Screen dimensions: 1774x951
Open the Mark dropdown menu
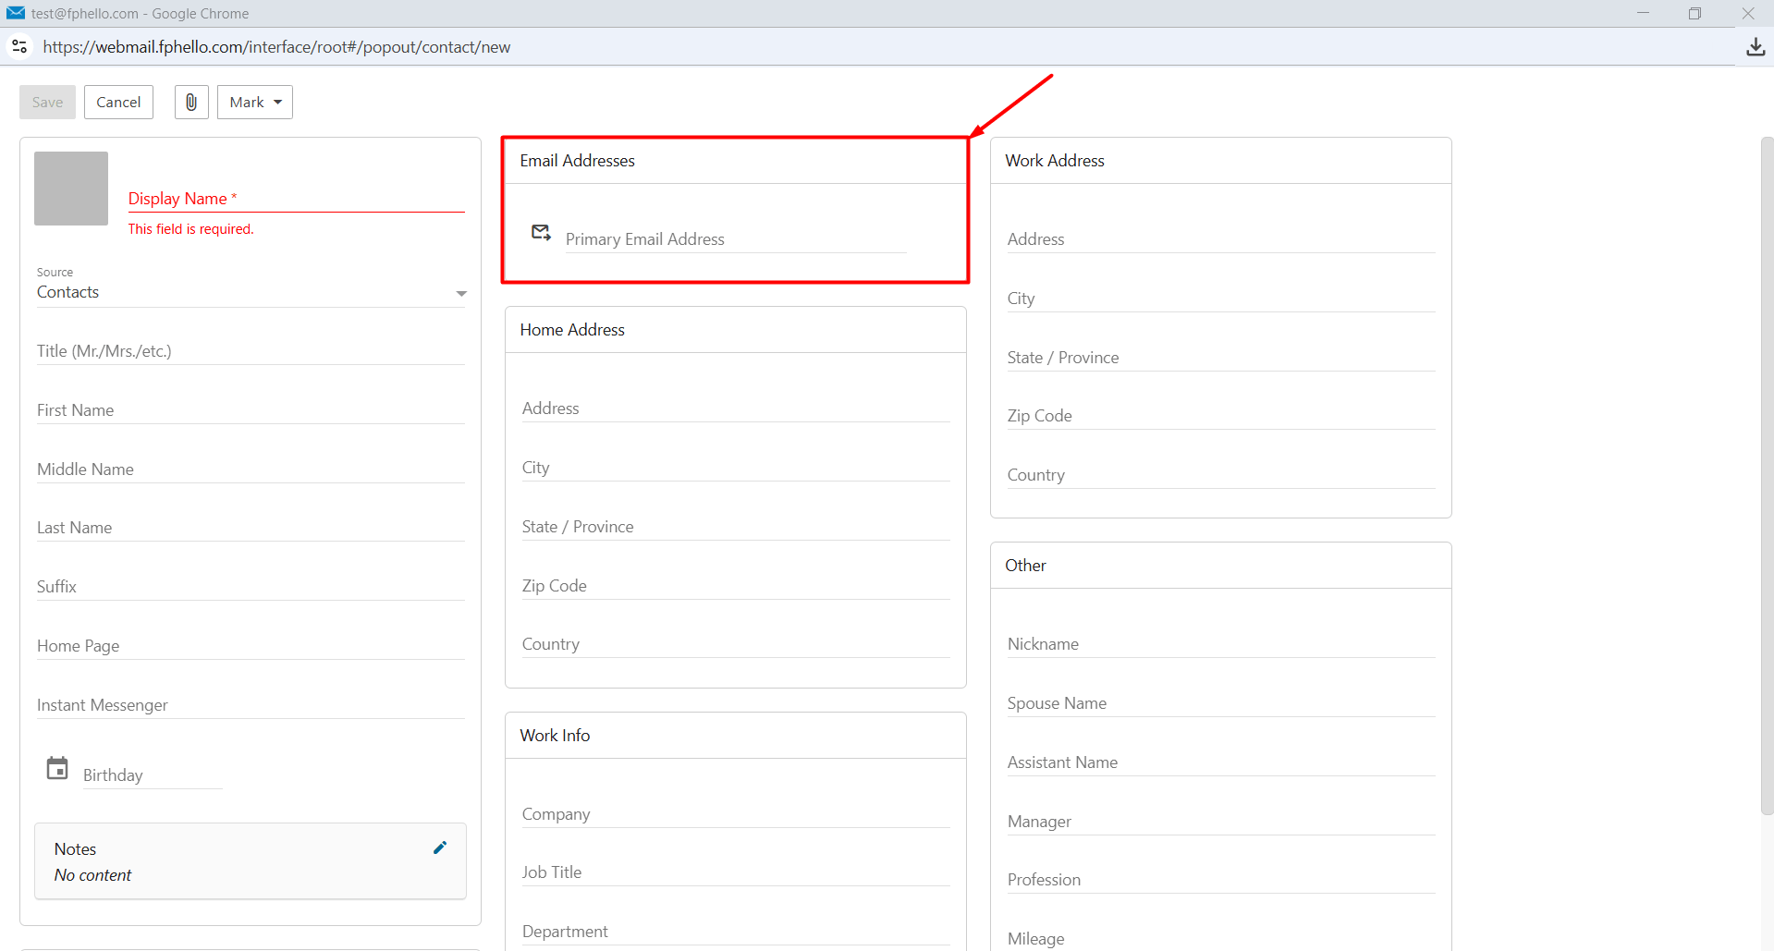[255, 103]
